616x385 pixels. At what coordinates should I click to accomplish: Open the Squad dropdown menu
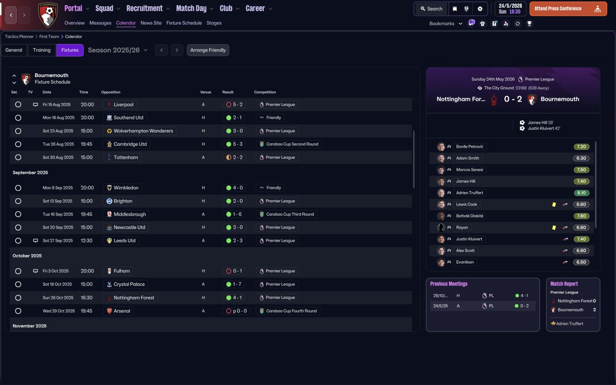click(x=108, y=8)
